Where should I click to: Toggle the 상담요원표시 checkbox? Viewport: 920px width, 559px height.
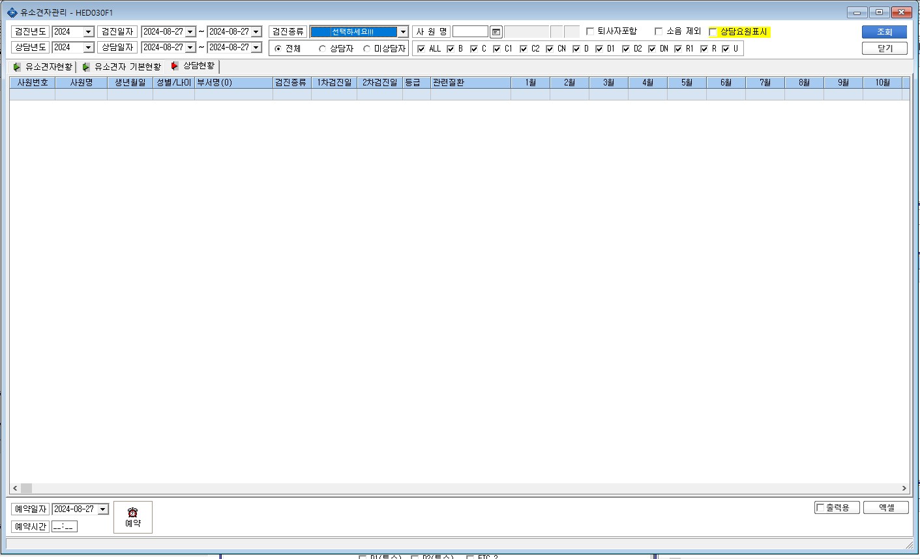click(713, 32)
